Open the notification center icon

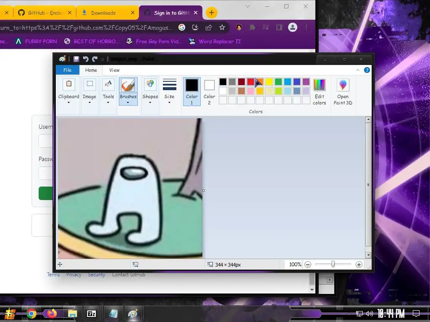click(416, 314)
